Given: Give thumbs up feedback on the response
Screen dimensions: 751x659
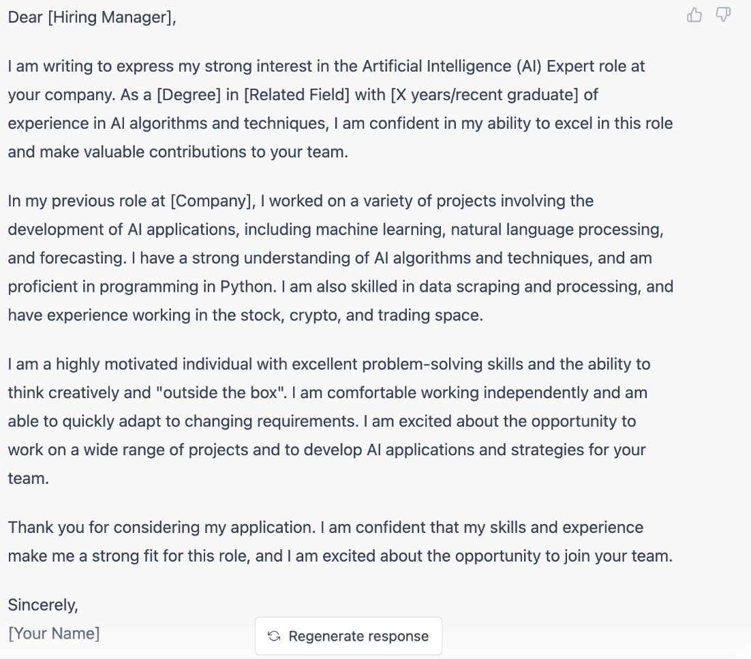Looking at the screenshot, I should (694, 14).
